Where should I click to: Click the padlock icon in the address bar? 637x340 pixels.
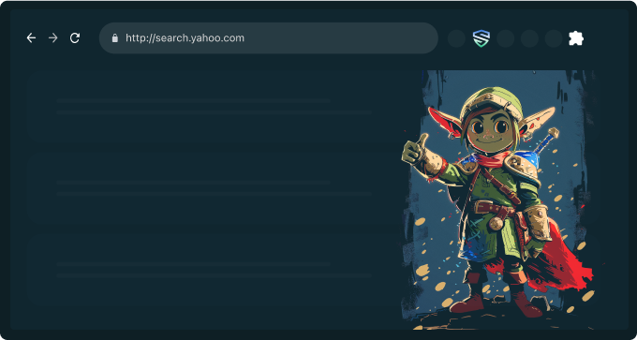tap(115, 38)
